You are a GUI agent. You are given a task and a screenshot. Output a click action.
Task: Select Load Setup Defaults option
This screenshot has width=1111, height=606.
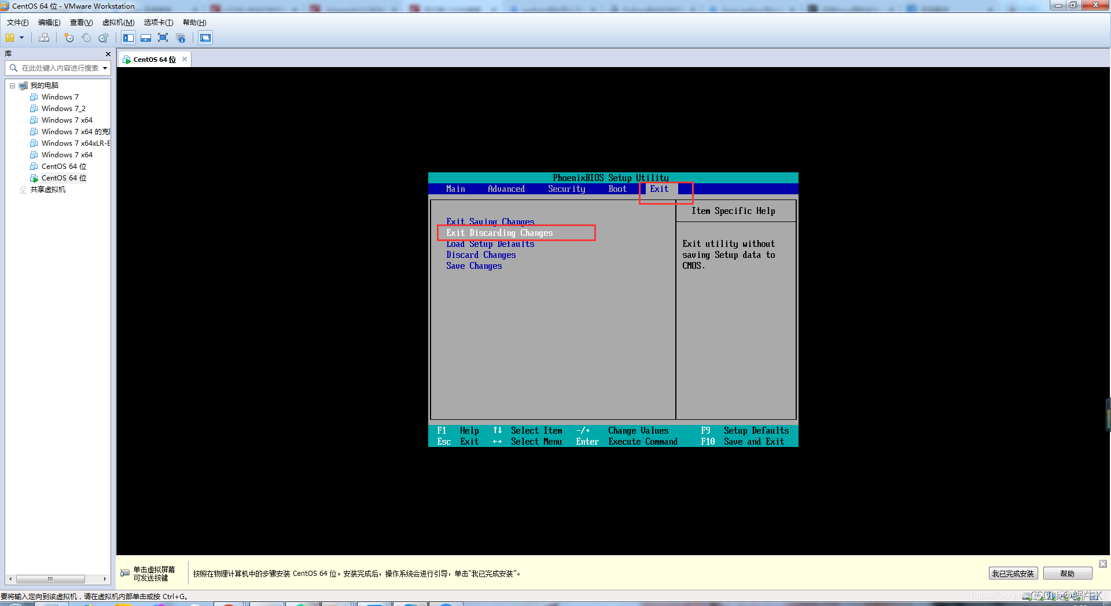490,244
